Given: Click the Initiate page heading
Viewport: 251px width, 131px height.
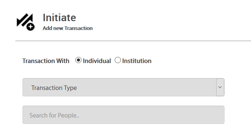Looking at the screenshot, I should [59, 17].
